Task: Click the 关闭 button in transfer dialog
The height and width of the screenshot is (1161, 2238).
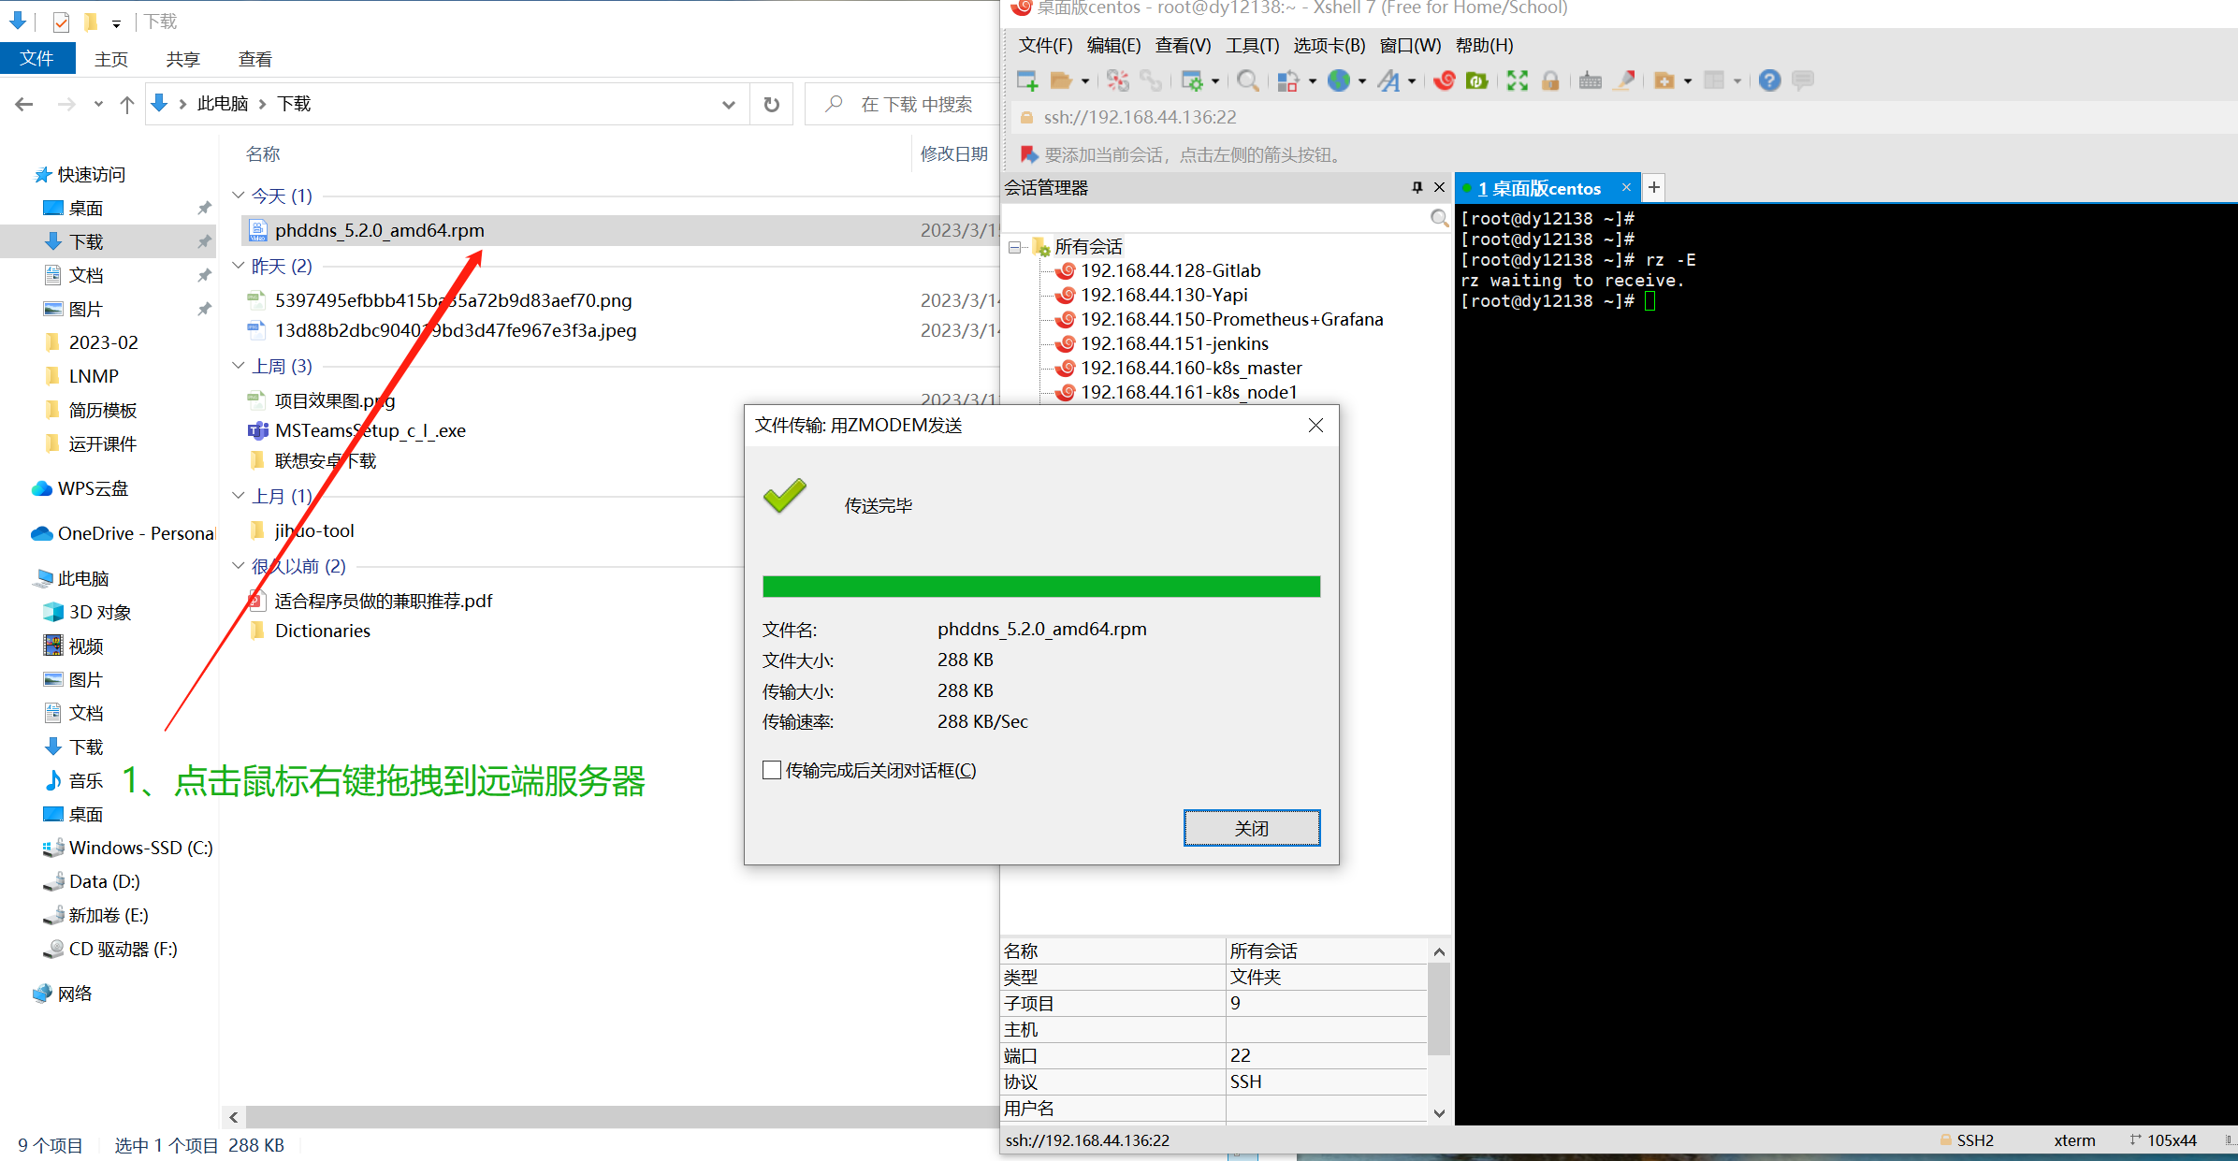Action: 1251,828
